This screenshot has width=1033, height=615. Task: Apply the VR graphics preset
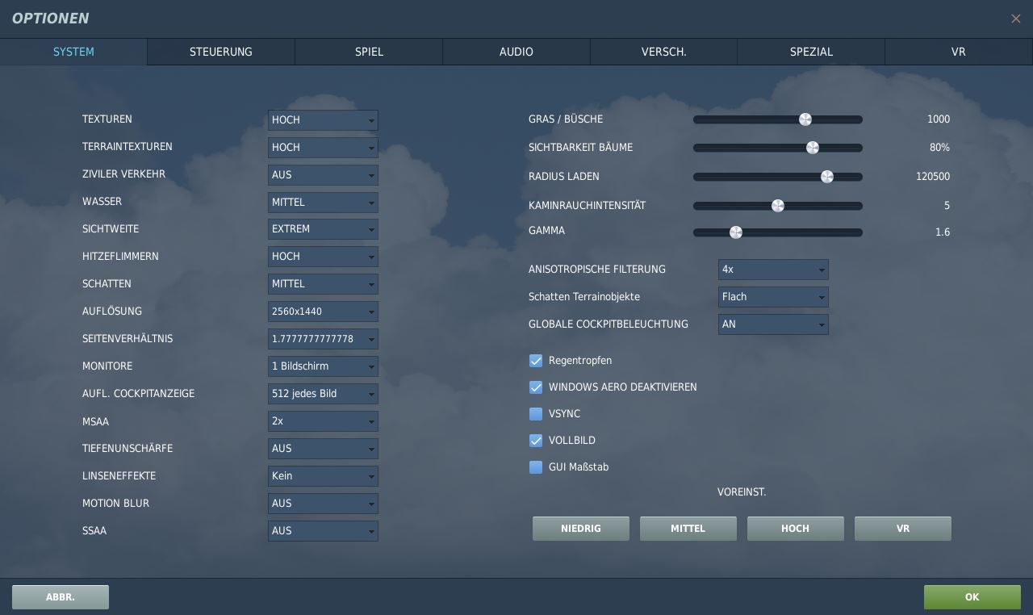(x=902, y=528)
